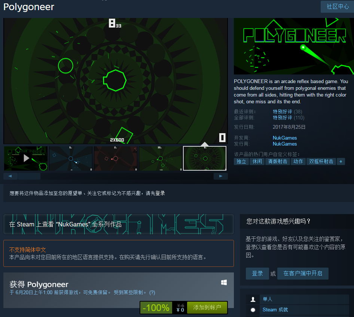This screenshot has height=317, width=354.
Task: Click the -100% discount badge
Action: click(x=156, y=308)
